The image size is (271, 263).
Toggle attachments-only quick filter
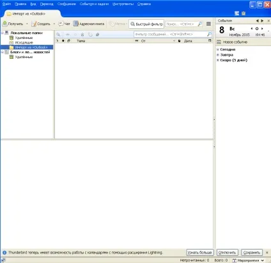(x=97, y=35)
